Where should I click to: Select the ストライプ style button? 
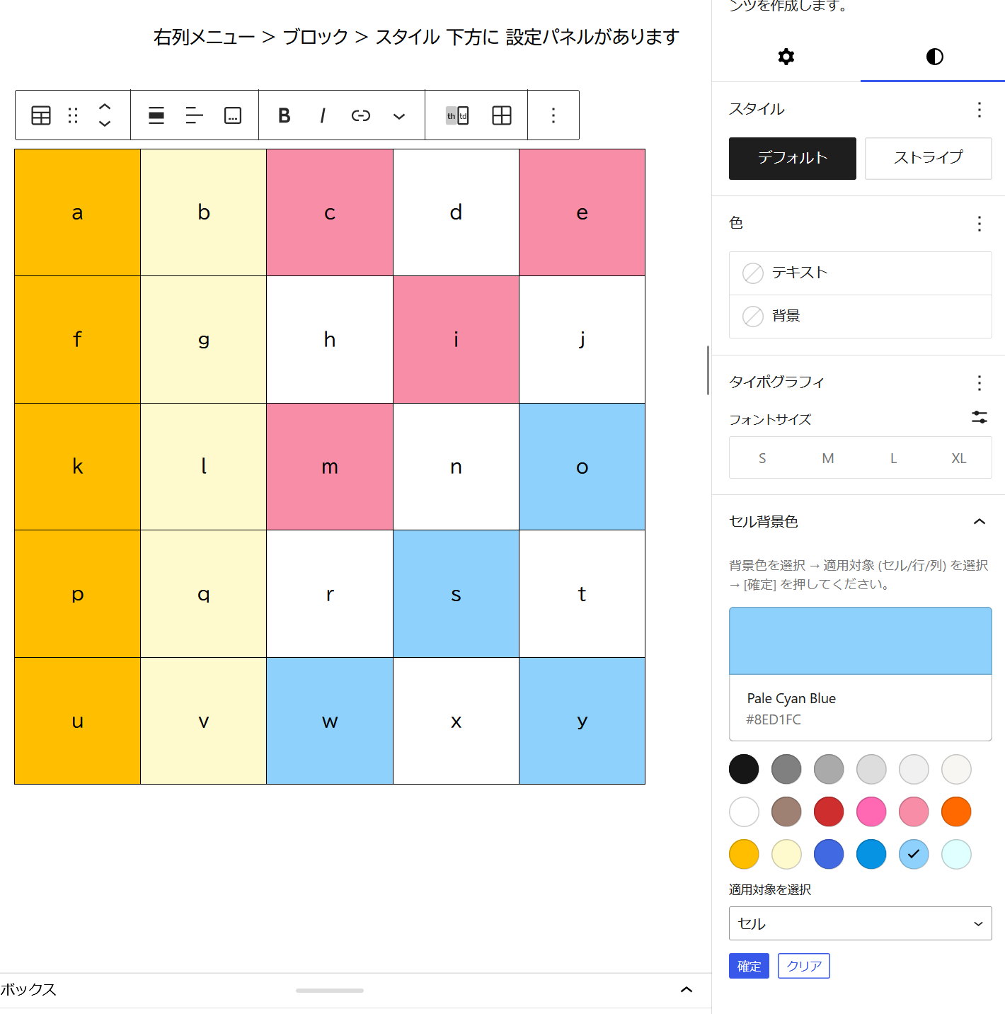coord(929,158)
